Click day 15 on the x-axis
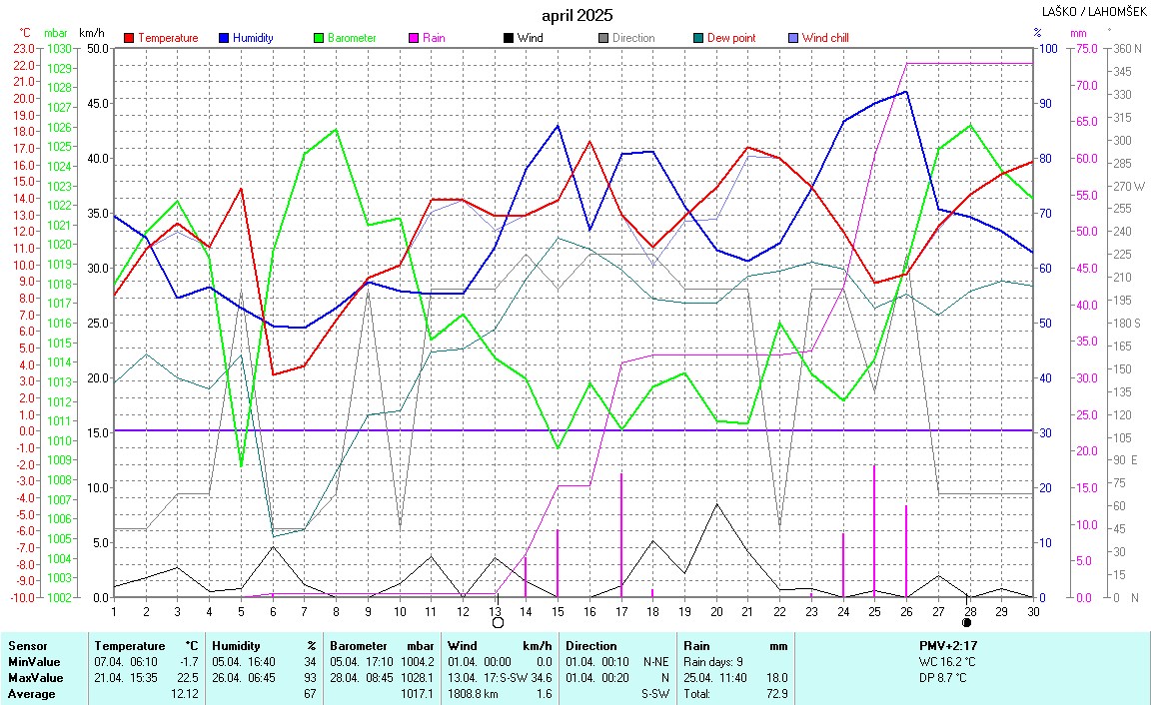The width and height of the screenshot is (1151, 705). 558,610
